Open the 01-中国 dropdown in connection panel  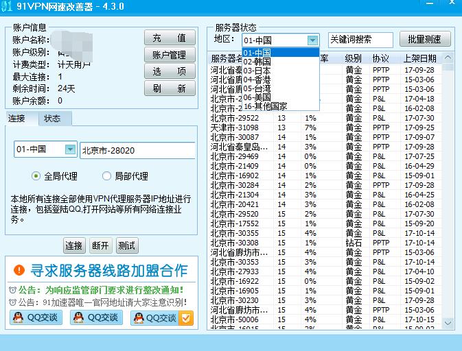point(70,149)
